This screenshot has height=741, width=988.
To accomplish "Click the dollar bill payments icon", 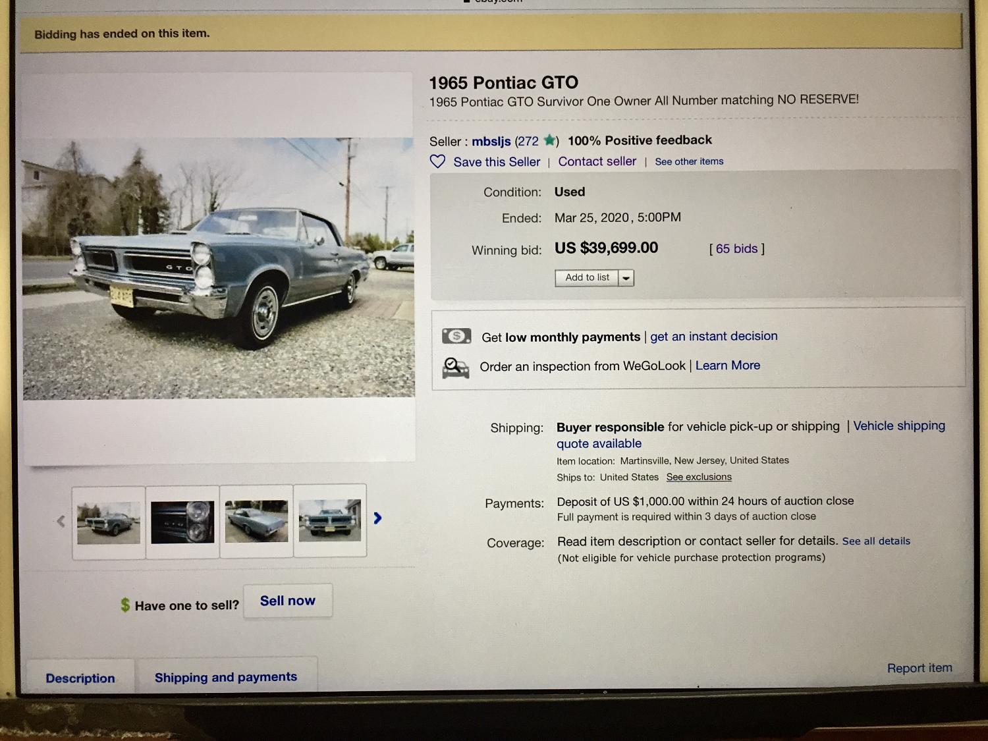I will pyautogui.click(x=456, y=336).
